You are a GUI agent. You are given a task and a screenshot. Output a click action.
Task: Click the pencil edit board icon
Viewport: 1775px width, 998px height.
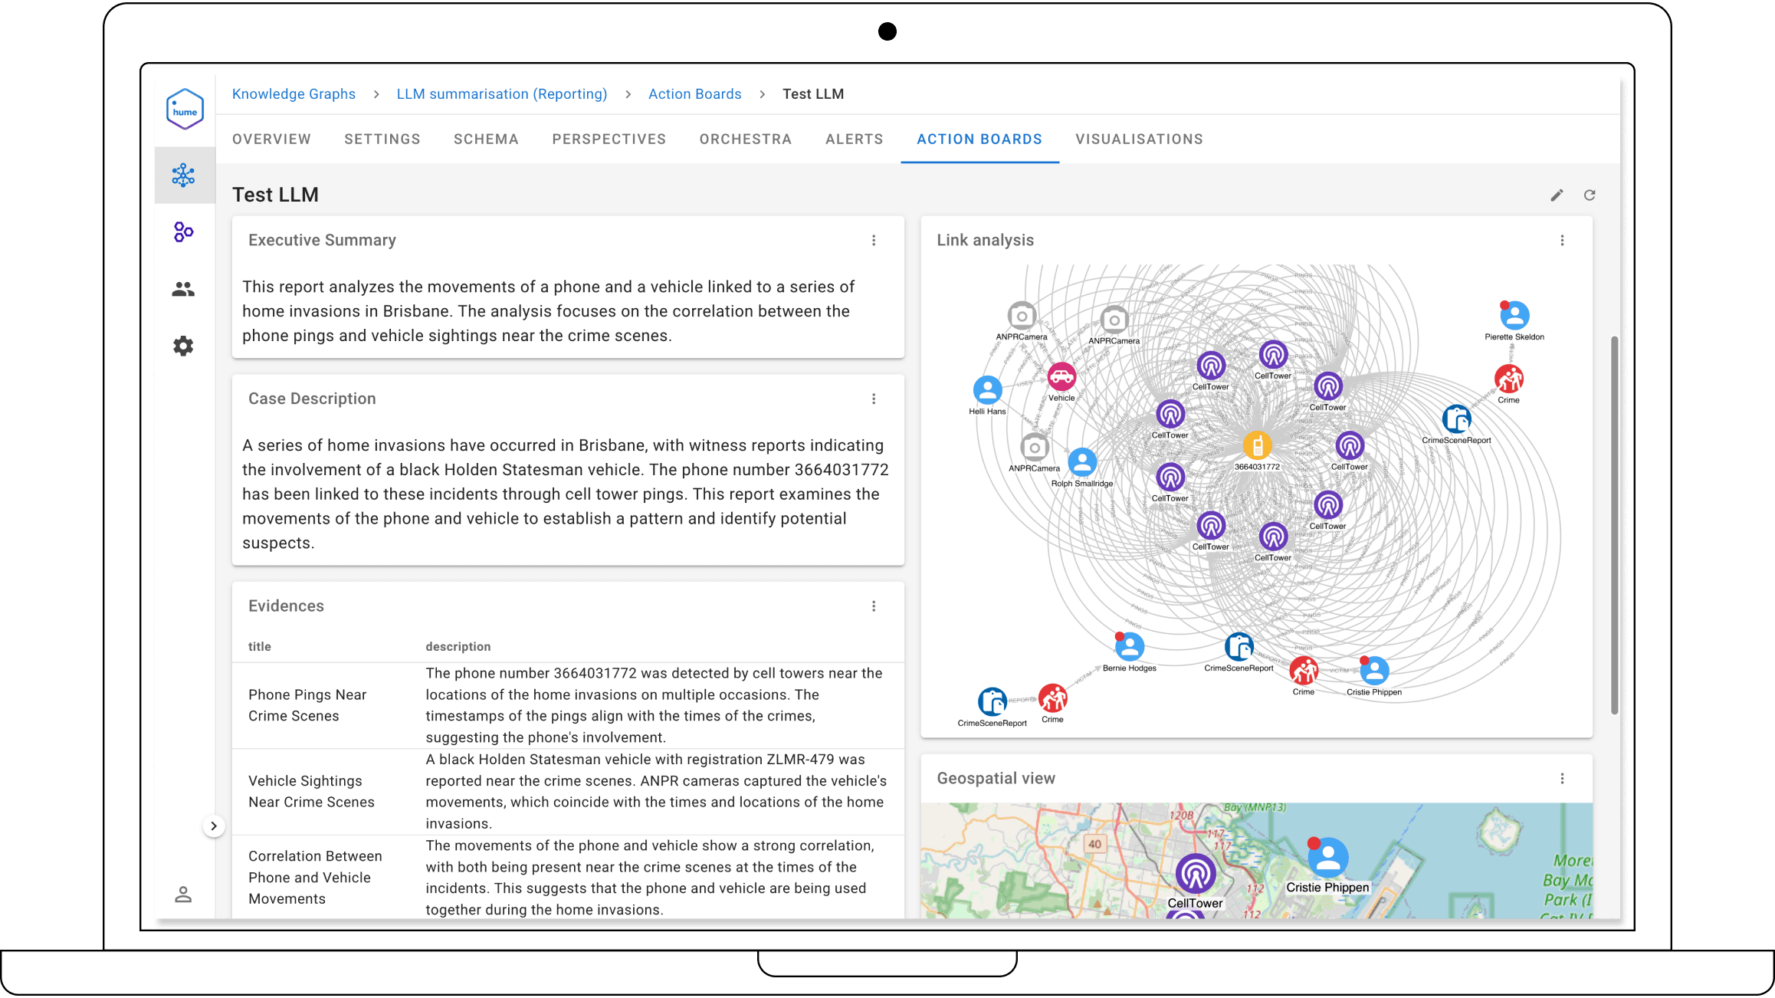click(1557, 195)
